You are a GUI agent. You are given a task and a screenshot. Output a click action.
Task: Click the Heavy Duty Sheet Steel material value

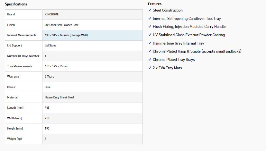pos(59,97)
